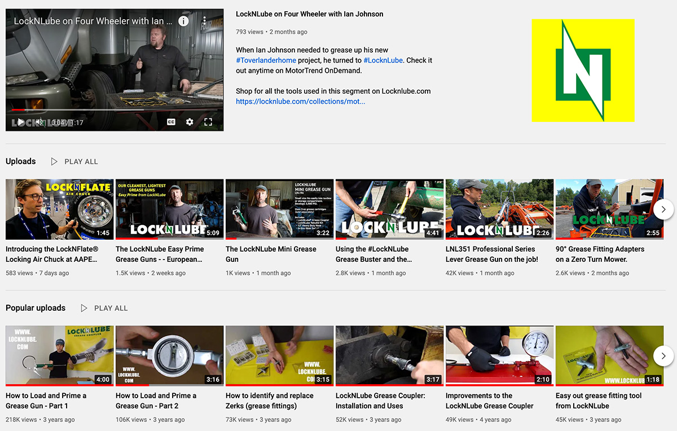Follow the locknlube.com collections link
Screen dimensions: 677x431
pos(300,102)
